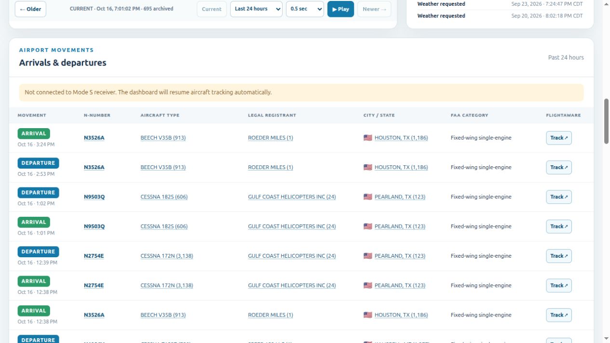Image resolution: width=610 pixels, height=343 pixels.
Task: Click the Past 24 hours label
Action: [x=566, y=57]
